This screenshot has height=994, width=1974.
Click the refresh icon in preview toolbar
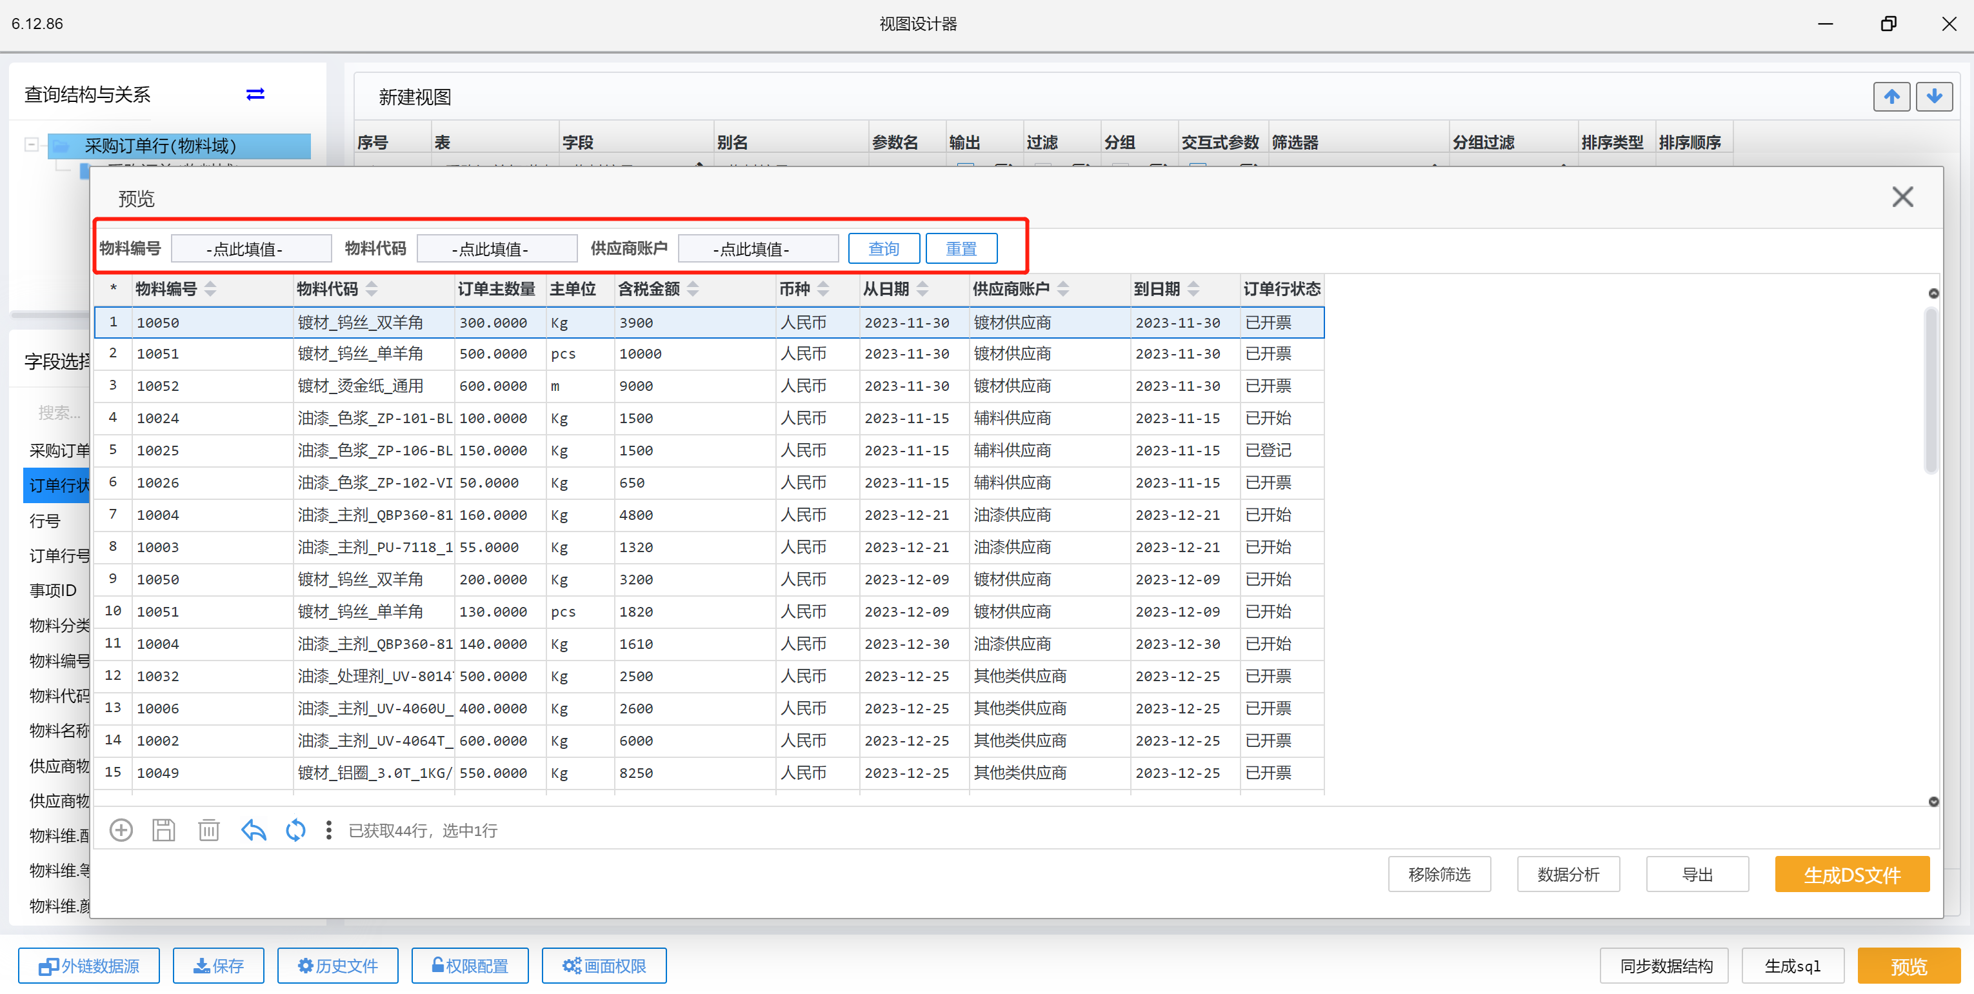point(295,830)
